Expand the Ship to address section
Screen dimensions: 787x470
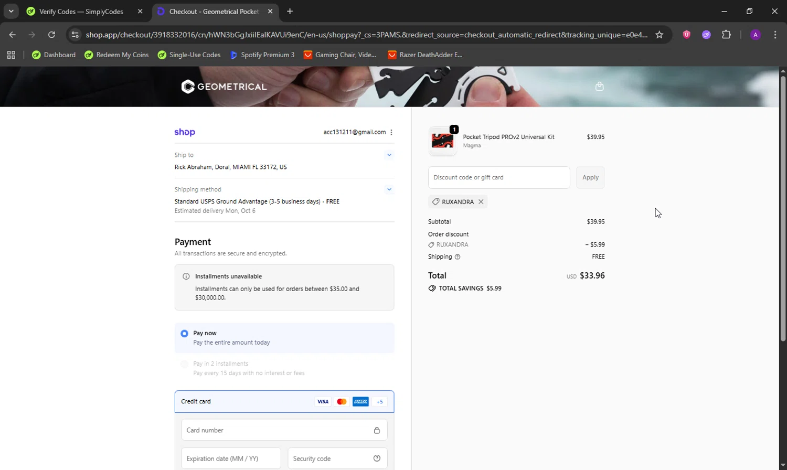click(x=389, y=155)
